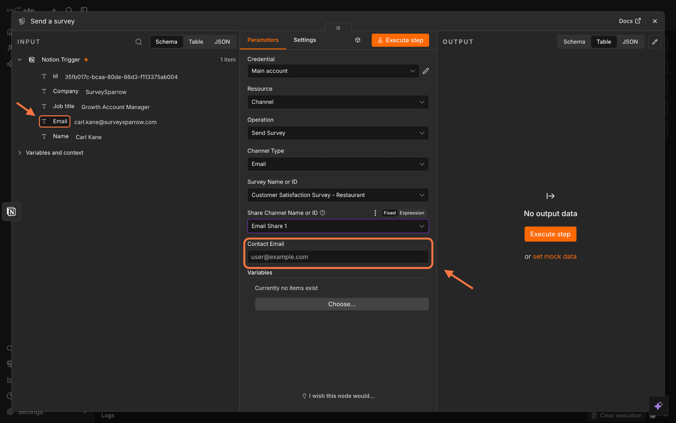Open the Share Channel help question icon
This screenshot has height=423, width=676.
pos(323,213)
